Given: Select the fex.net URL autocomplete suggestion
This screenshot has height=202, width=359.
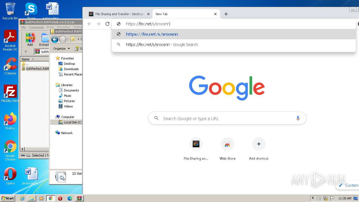Looking at the screenshot, I should [234, 34].
